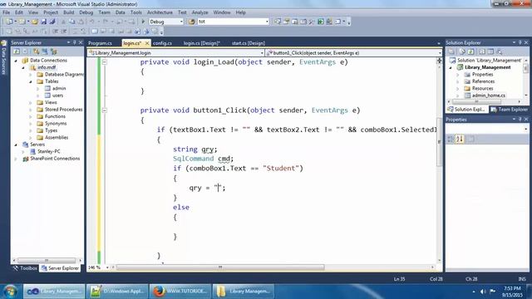Collapse the button1_Click method outline box

pyautogui.click(x=105, y=110)
